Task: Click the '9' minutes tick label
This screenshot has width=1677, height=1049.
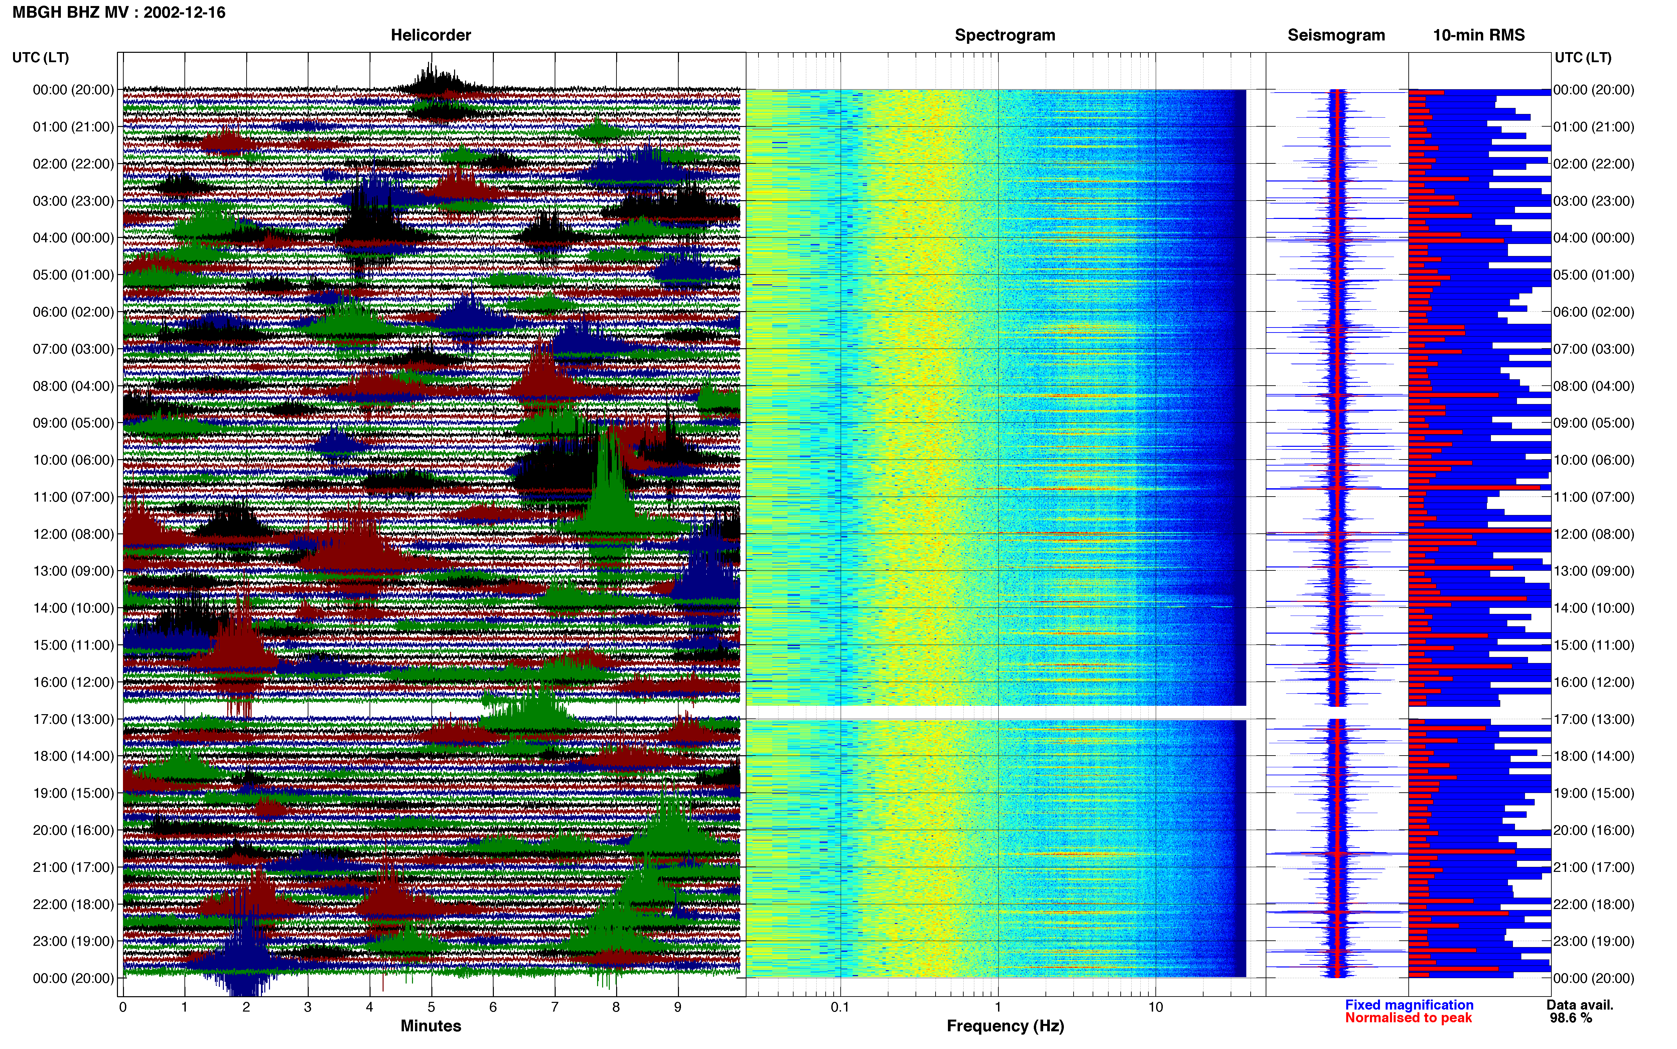Action: [678, 1007]
